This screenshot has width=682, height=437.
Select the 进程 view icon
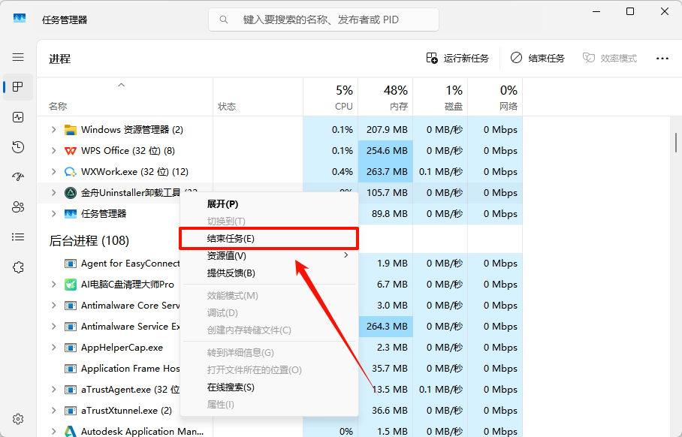[17, 87]
